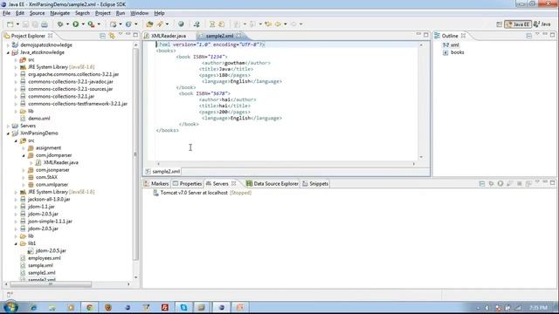Click the New file toolbar icon
This screenshot has height=314, width=559.
click(x=10, y=24)
